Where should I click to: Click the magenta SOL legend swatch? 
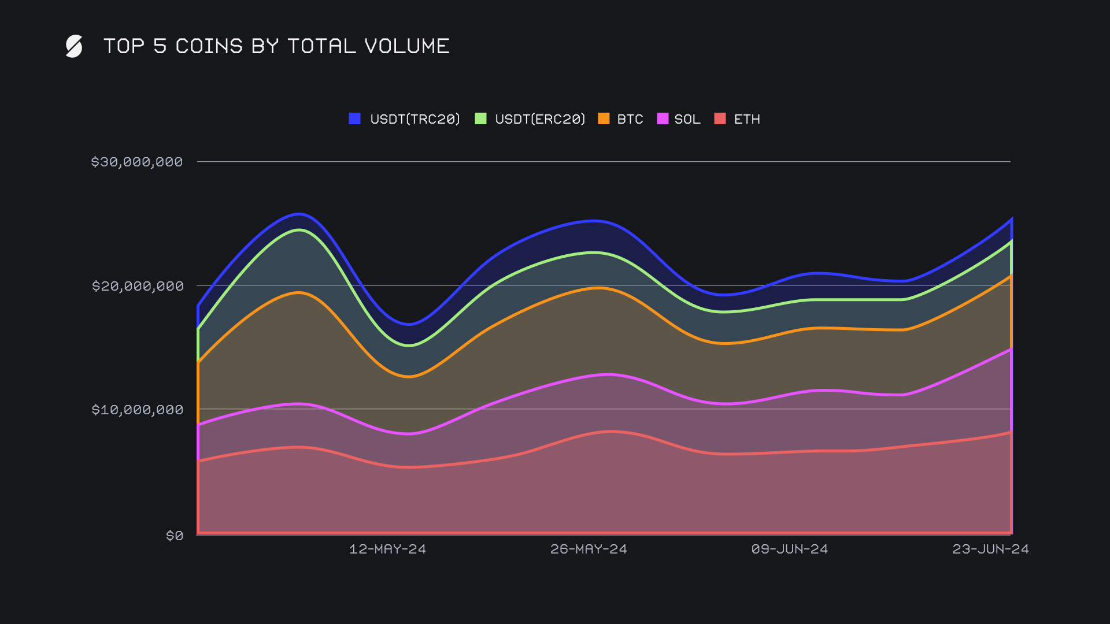[663, 118]
